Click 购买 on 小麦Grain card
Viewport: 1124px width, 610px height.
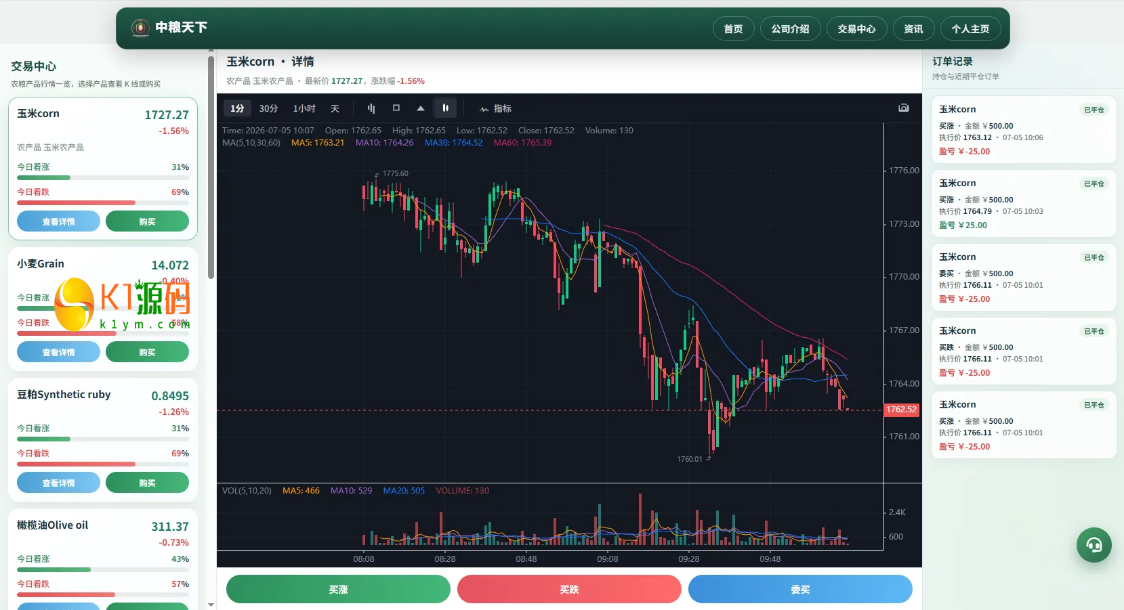point(147,352)
